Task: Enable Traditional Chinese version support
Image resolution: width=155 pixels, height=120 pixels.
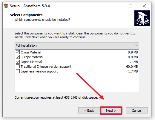Action: pyautogui.click(x=18, y=67)
